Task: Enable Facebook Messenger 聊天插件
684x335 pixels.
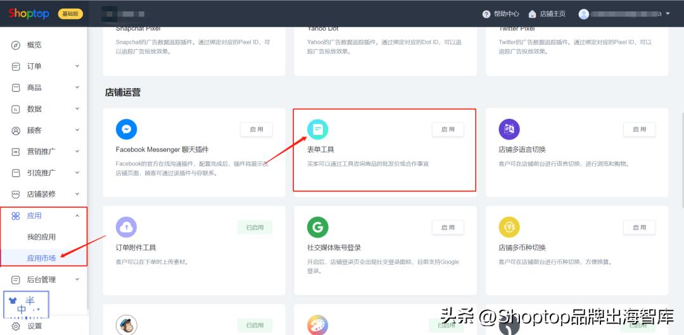Action: coord(256,130)
